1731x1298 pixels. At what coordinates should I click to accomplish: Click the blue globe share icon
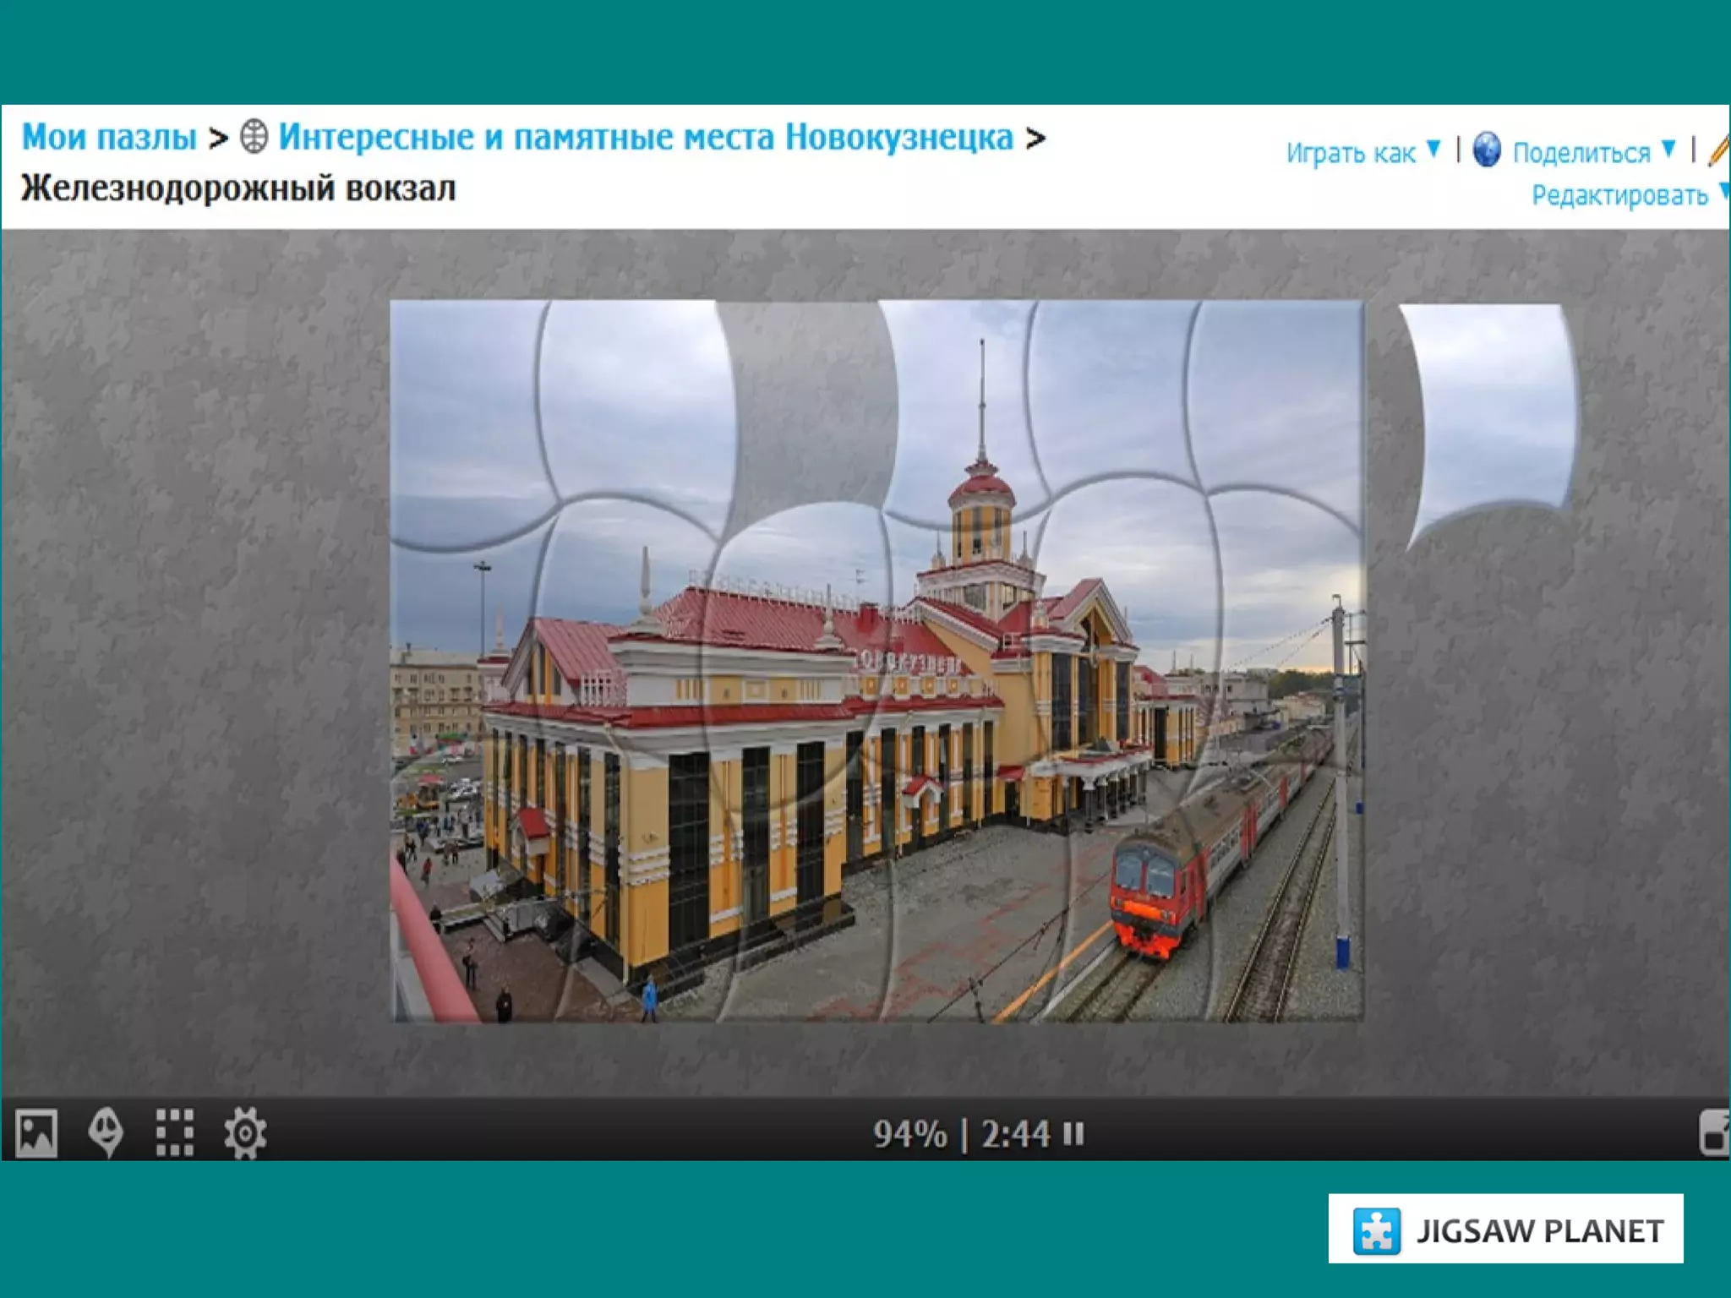click(1487, 151)
